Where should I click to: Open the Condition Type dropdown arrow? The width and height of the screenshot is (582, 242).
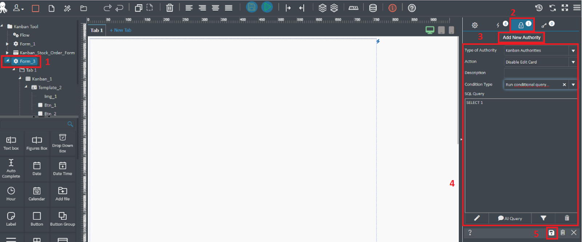tap(573, 85)
